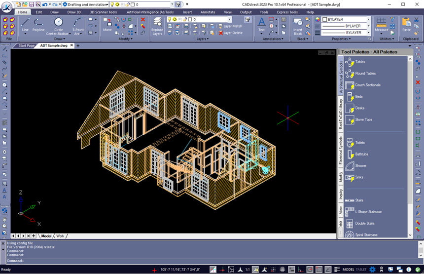Expand the Annotation panel flyout
The image size is (424, 274).
click(273, 39)
